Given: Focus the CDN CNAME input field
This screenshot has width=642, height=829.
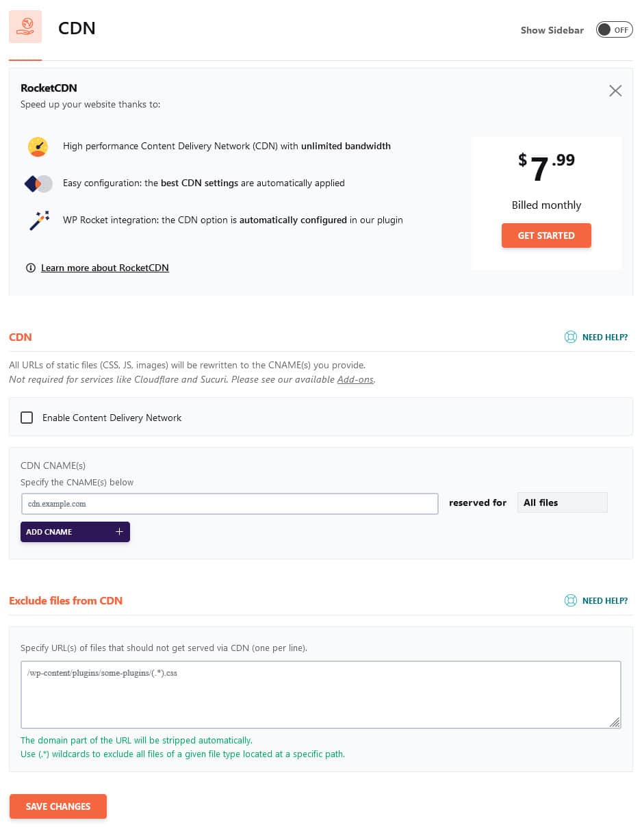Looking at the screenshot, I should click(x=229, y=504).
